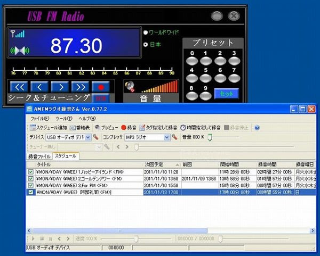The image size is (320, 256).
Task: Select preset button 6
Action: (220, 78)
